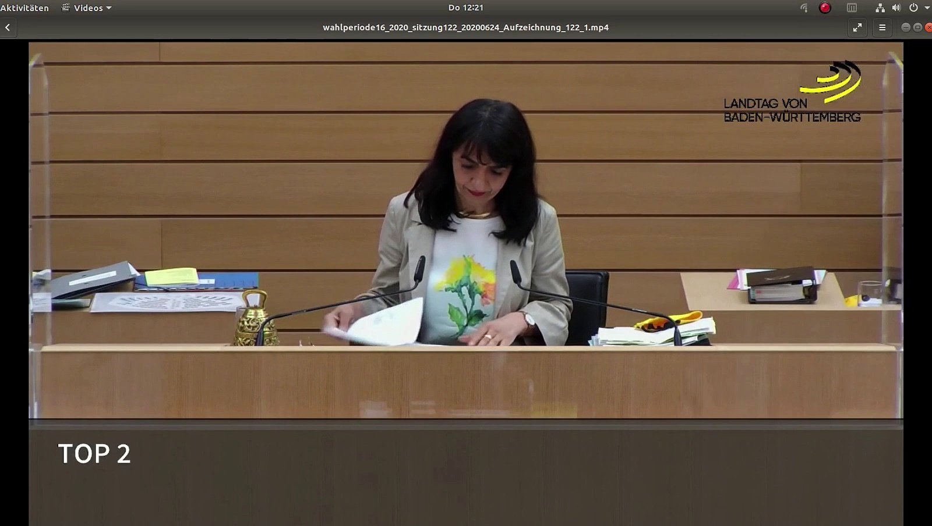Expand the system menu arrow beside power icon
Viewport: 932px width, 526px height.
click(927, 8)
